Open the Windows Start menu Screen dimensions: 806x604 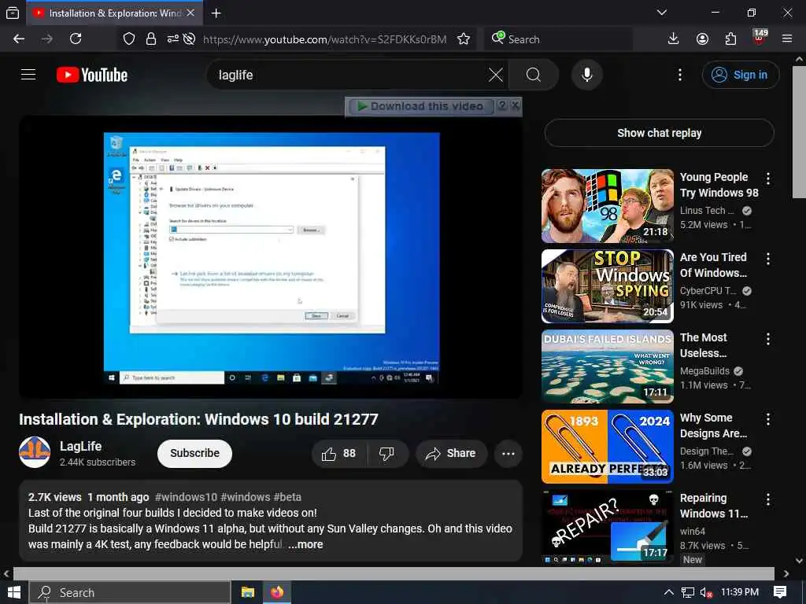[14, 592]
